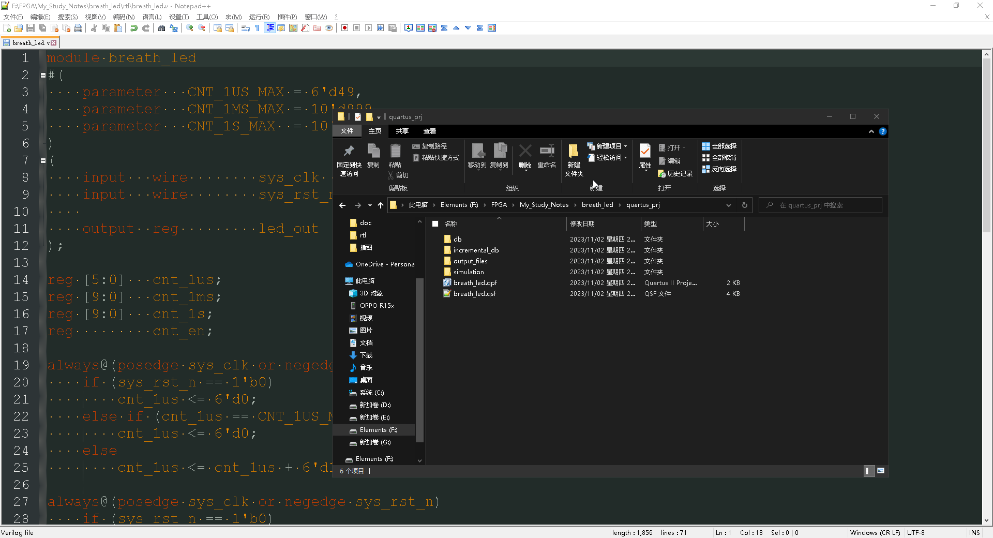Click the 在 quartus_prj 中搜索 search box
Image resolution: width=993 pixels, height=538 pixels.
[x=820, y=205]
